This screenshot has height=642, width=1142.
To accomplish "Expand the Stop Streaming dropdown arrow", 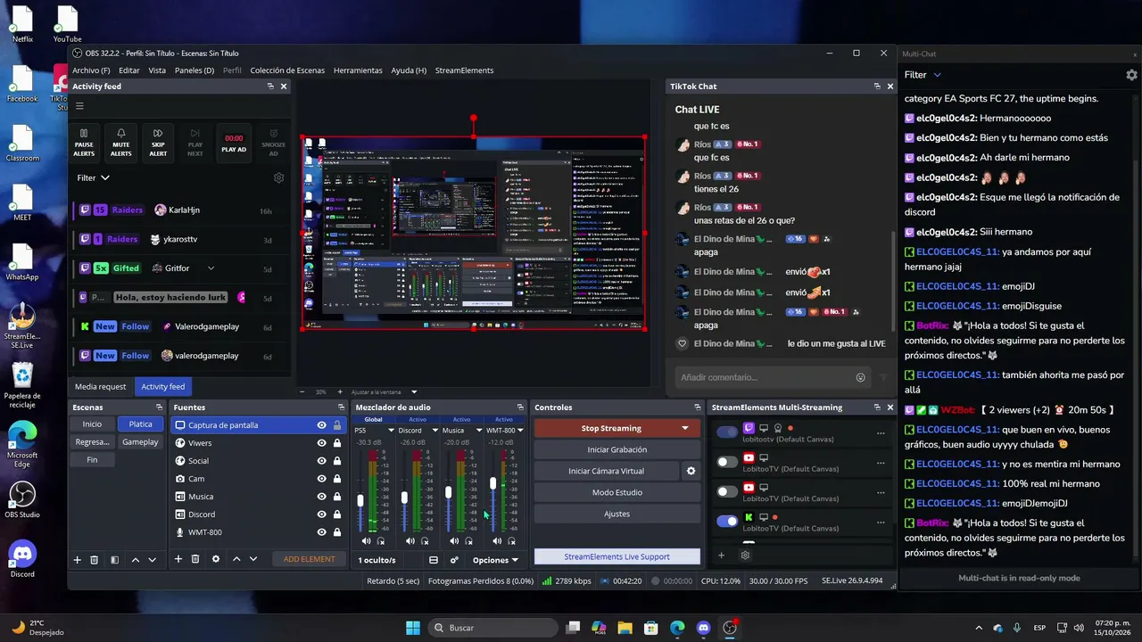I will point(685,428).
